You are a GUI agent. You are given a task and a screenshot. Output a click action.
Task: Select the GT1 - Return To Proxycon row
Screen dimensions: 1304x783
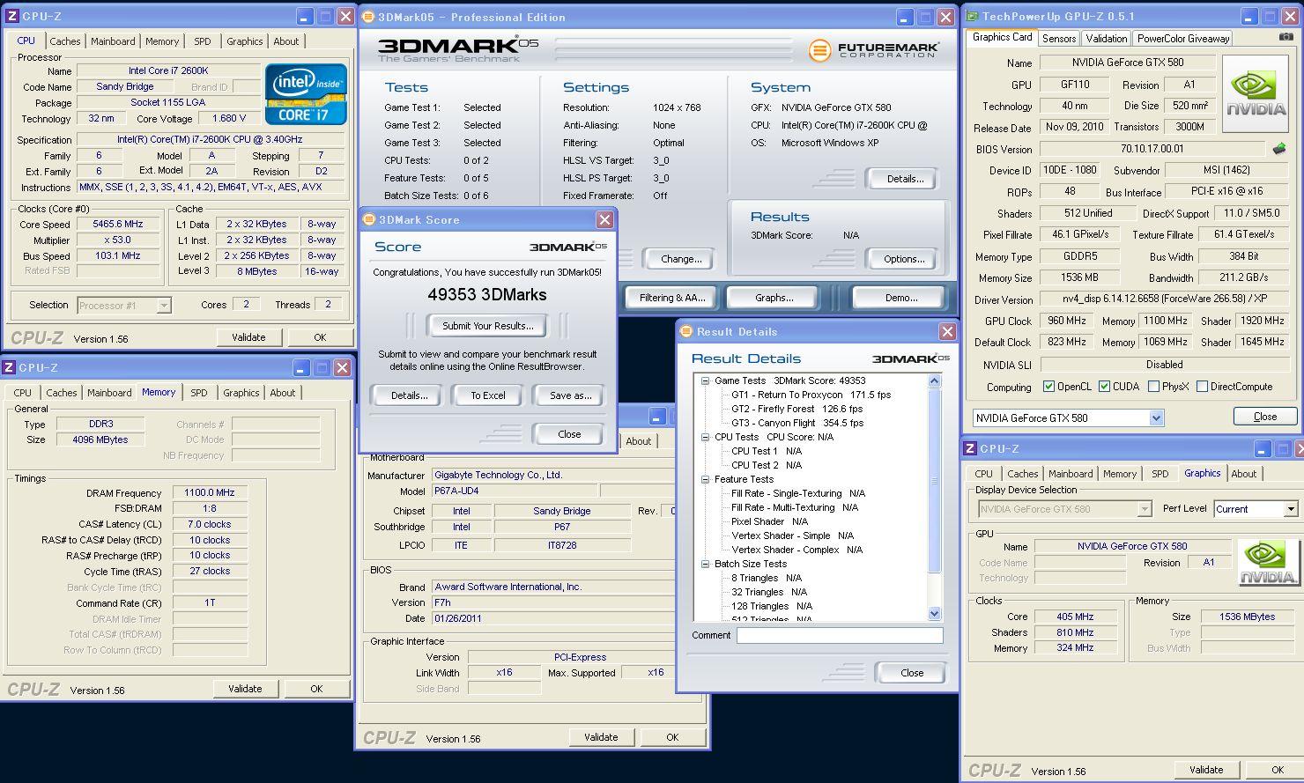(x=811, y=395)
